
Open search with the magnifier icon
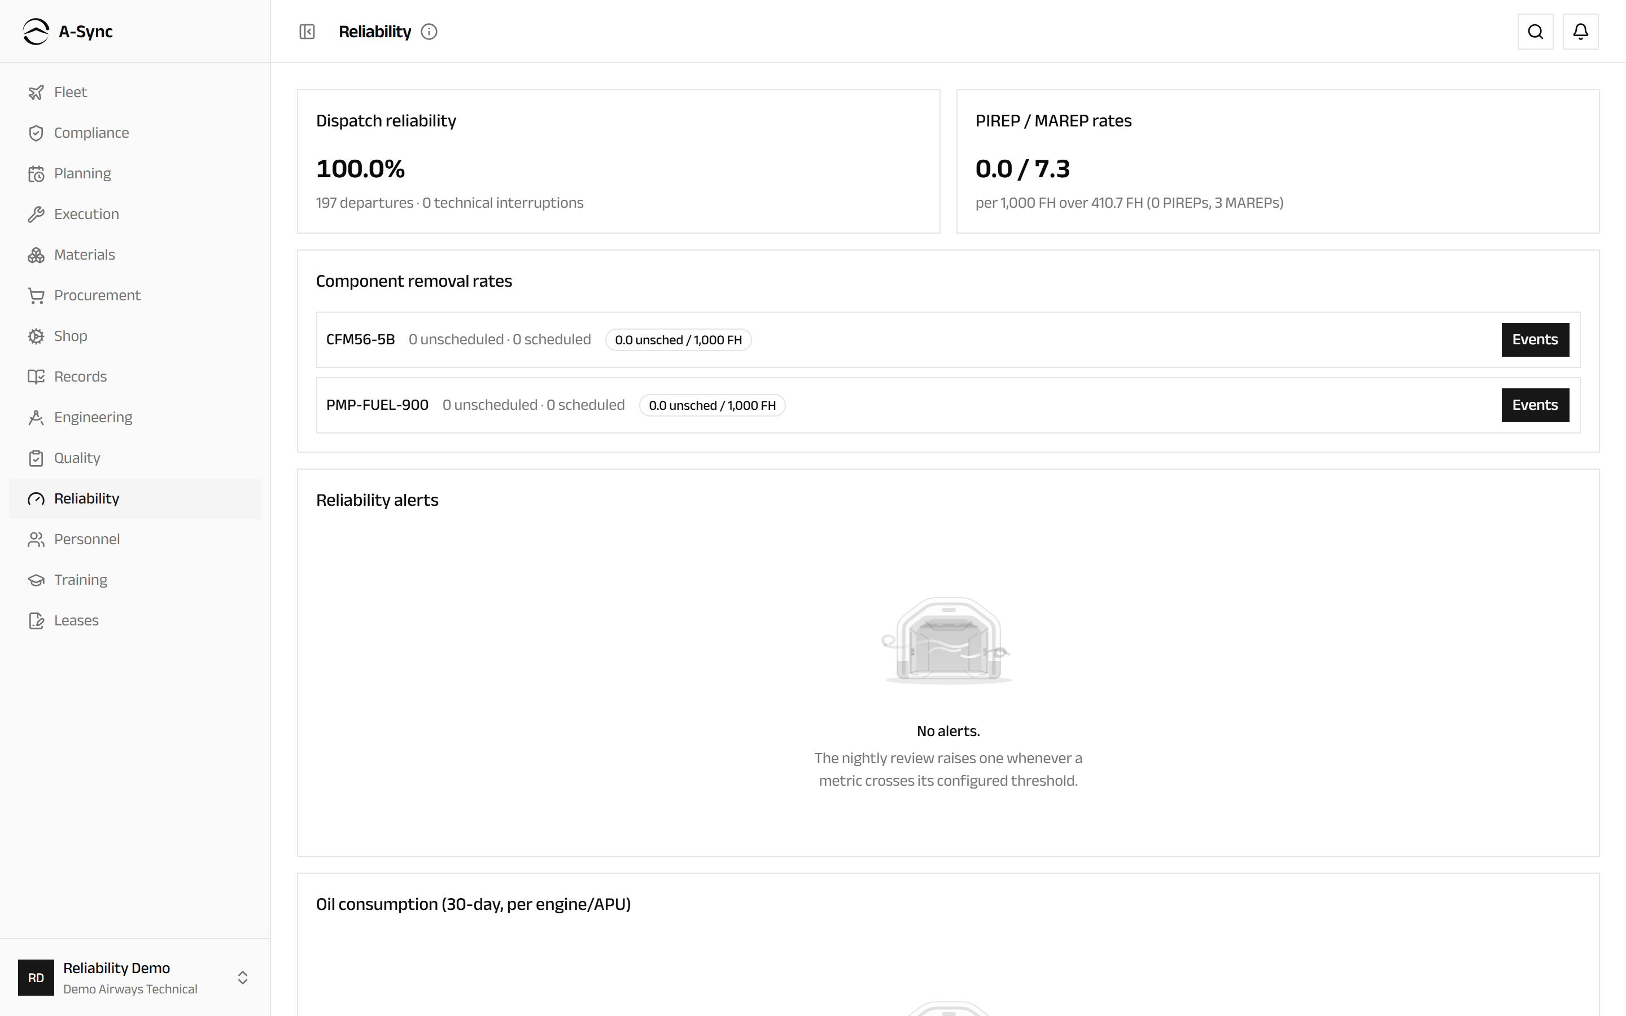pos(1535,32)
